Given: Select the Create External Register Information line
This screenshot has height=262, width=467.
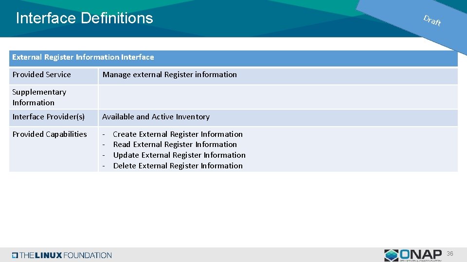Looking at the screenshot, I should click(178, 134).
